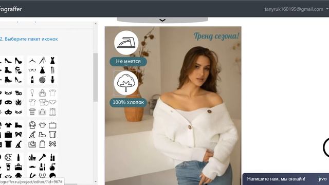This screenshot has width=329, height=185.
Task: Click the icon panel scrollbar down arrow
Action: tap(96, 181)
